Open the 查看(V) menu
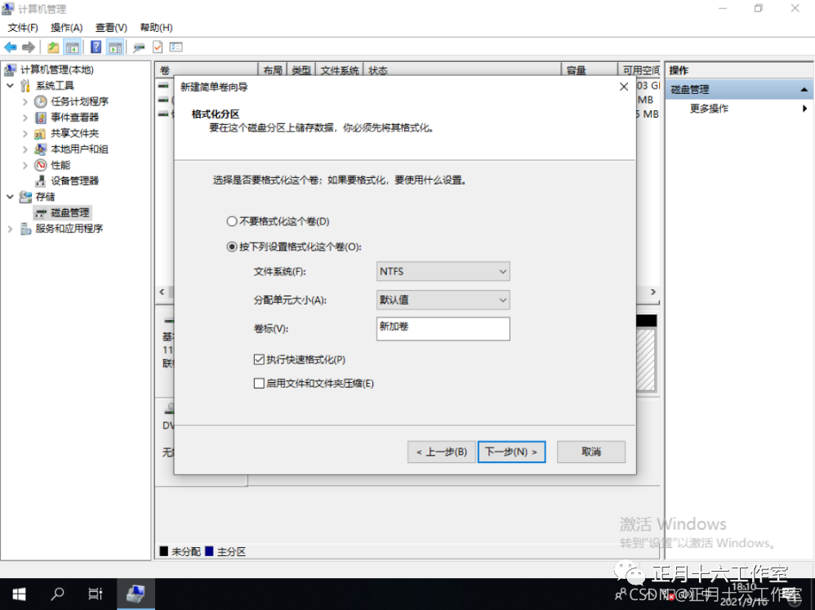Screen dimensions: 815x610 [x=111, y=27]
